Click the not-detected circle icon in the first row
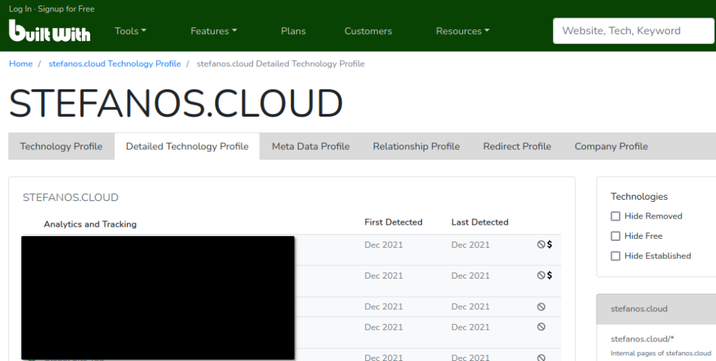716x361 pixels. (541, 244)
